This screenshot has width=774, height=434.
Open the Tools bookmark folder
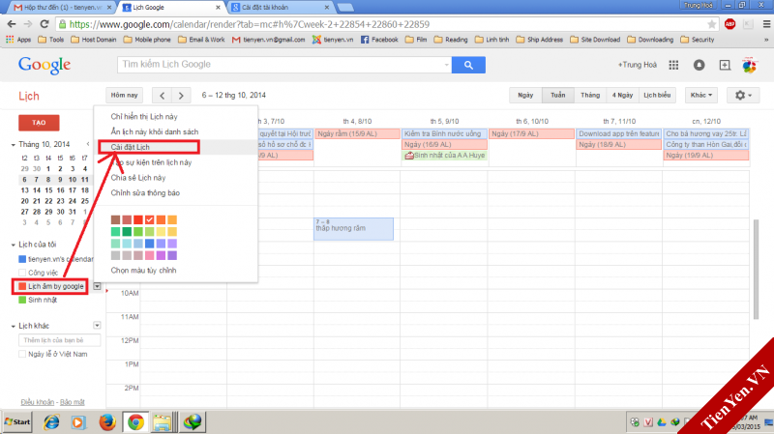pos(51,40)
